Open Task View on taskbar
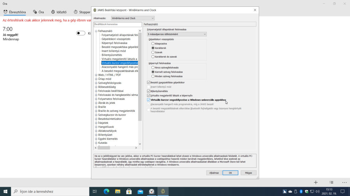Screen dimensions: 350x196 pyautogui.click(x=95, y=191)
